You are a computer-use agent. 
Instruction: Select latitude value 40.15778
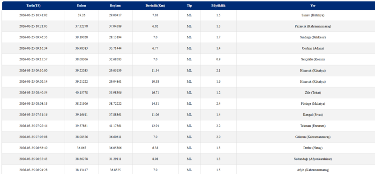pyautogui.click(x=82, y=93)
